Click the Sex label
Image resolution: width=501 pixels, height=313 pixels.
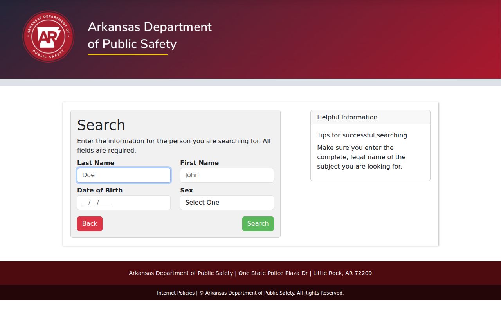pyautogui.click(x=186, y=190)
